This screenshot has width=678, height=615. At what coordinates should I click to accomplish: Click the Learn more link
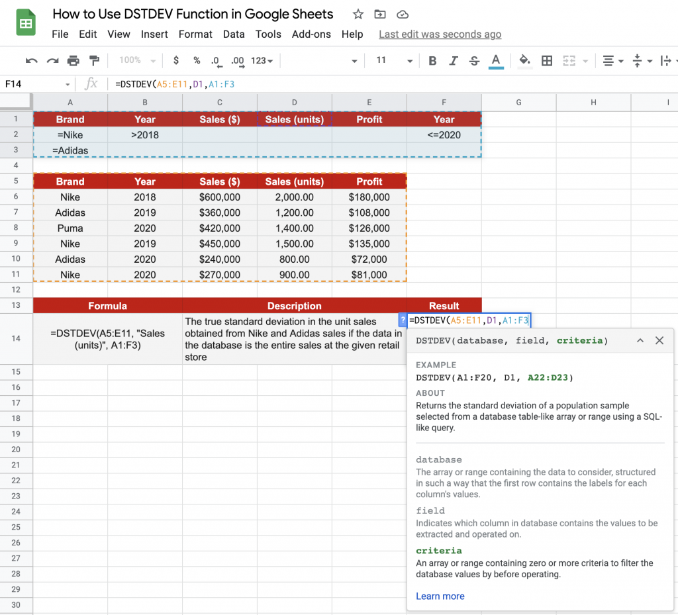(440, 596)
